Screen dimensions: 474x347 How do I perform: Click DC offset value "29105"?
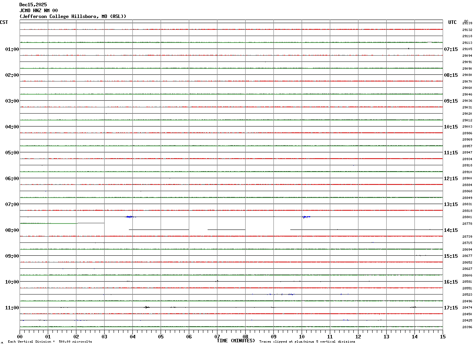467,49
